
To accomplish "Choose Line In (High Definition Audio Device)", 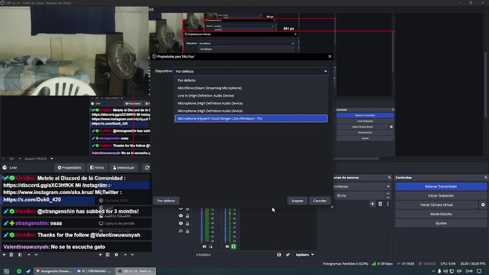I will click(251, 95).
